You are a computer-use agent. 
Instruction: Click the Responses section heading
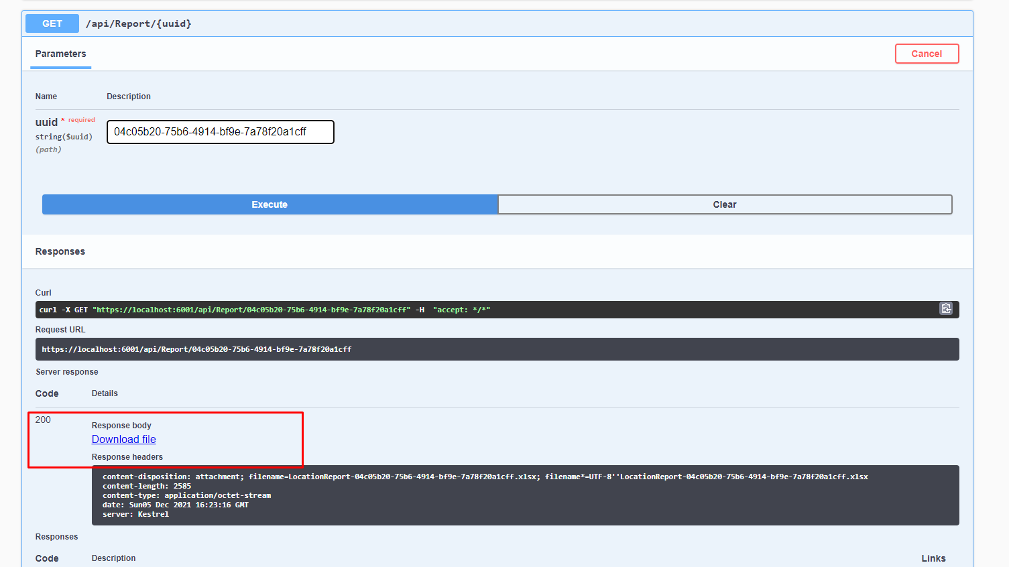pyautogui.click(x=60, y=251)
